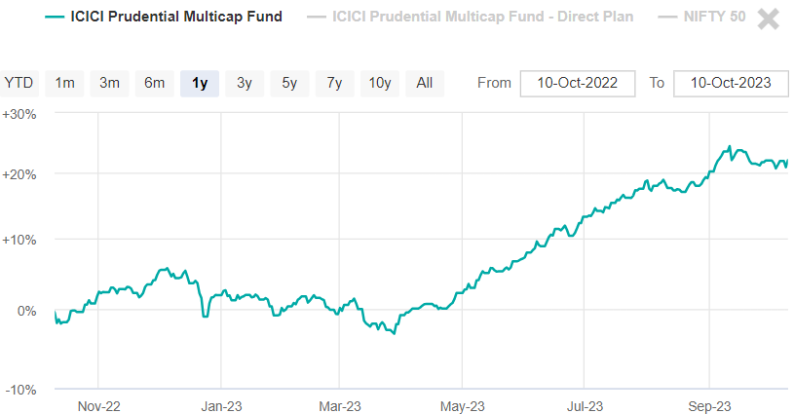
Task: Click the chart line low near Mar-23
Action: click(394, 334)
